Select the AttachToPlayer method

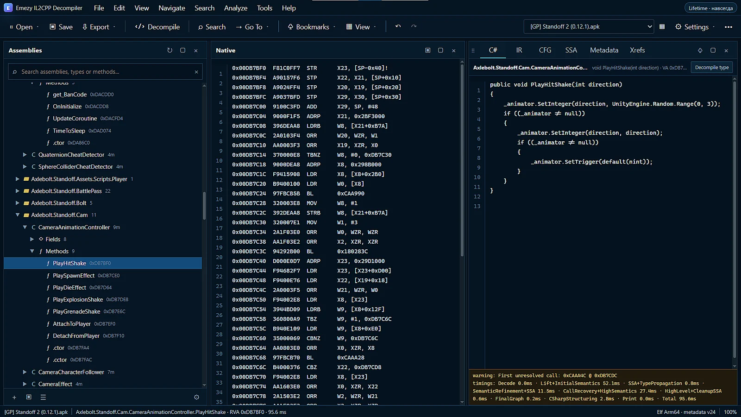tap(103, 324)
